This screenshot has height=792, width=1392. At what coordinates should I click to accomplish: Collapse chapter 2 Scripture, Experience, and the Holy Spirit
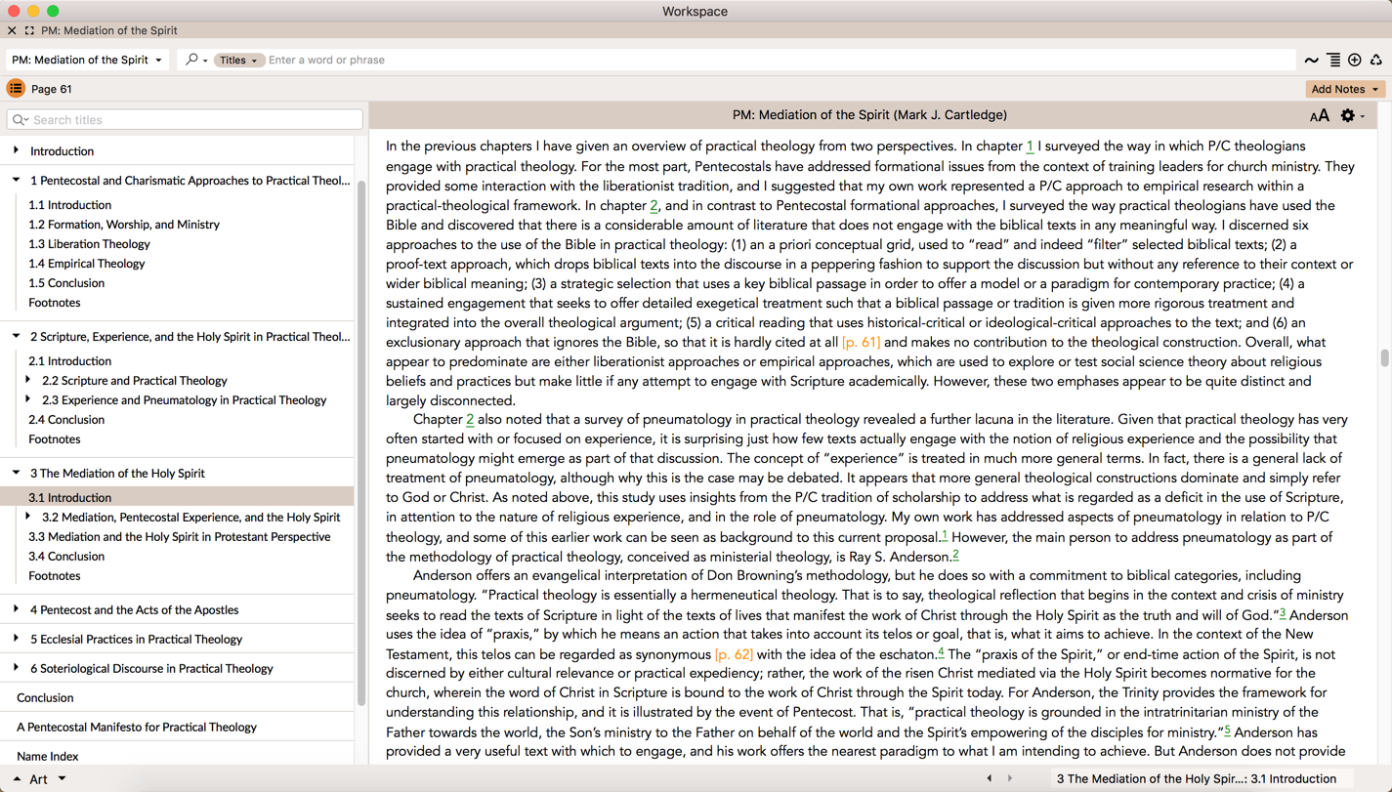tap(17, 336)
